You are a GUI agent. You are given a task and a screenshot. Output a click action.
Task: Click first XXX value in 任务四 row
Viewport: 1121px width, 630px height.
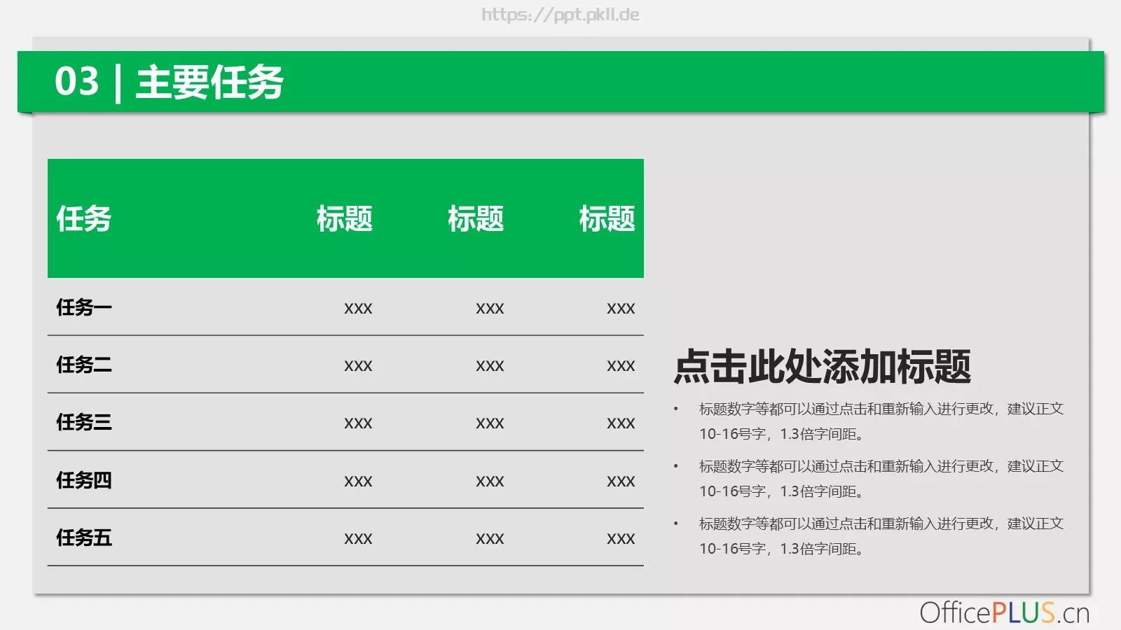[358, 482]
